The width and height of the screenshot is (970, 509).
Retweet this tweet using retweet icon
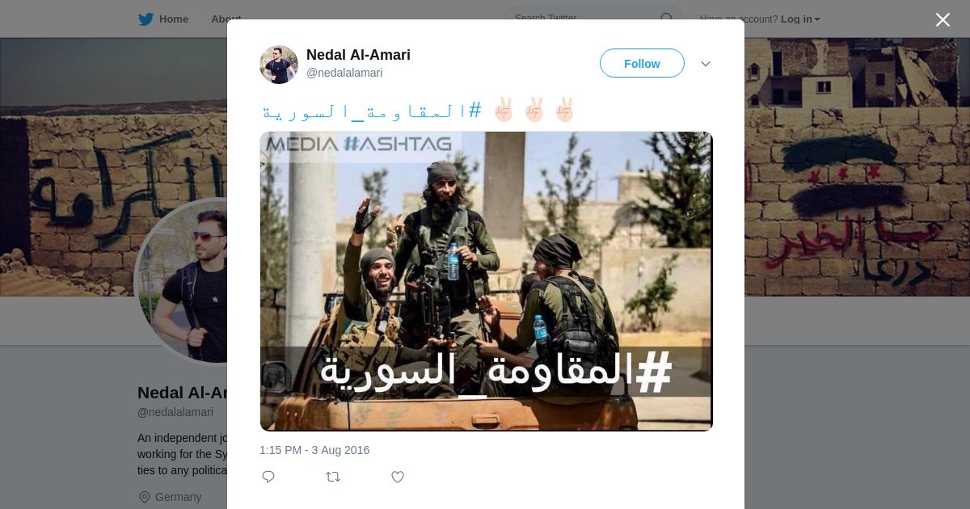(x=333, y=477)
